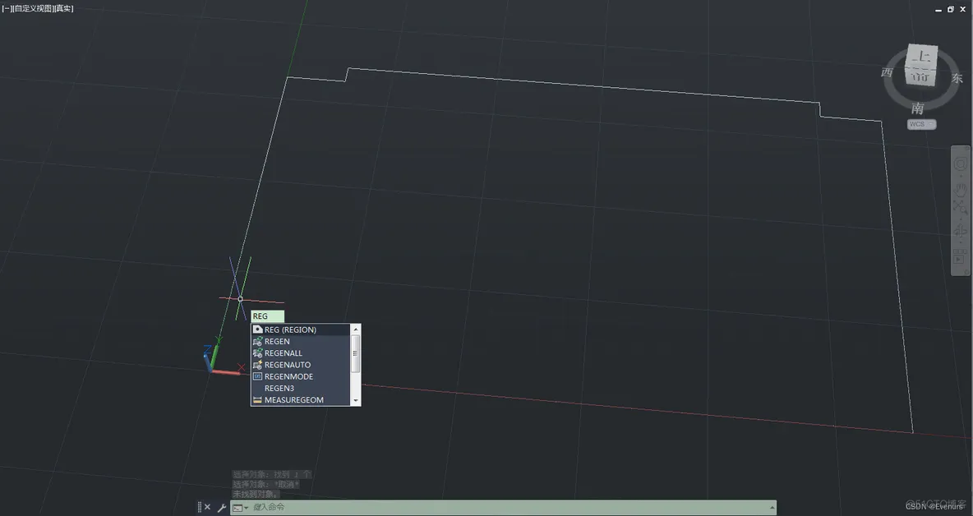Click the 前 face of the ViewCube
973x516 pixels.
pos(921,76)
